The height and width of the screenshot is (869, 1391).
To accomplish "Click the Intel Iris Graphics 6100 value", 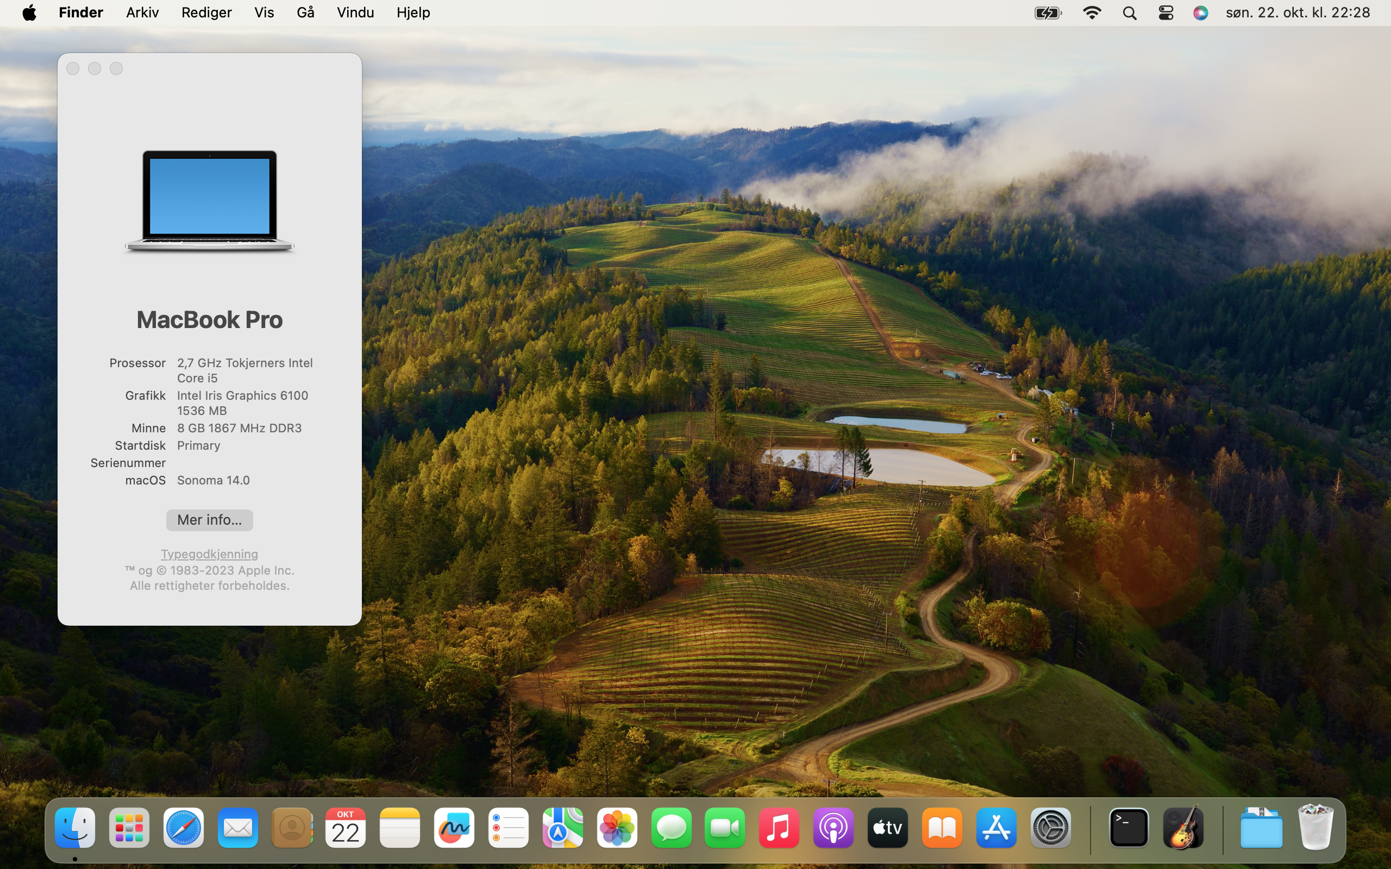I will pos(242,395).
